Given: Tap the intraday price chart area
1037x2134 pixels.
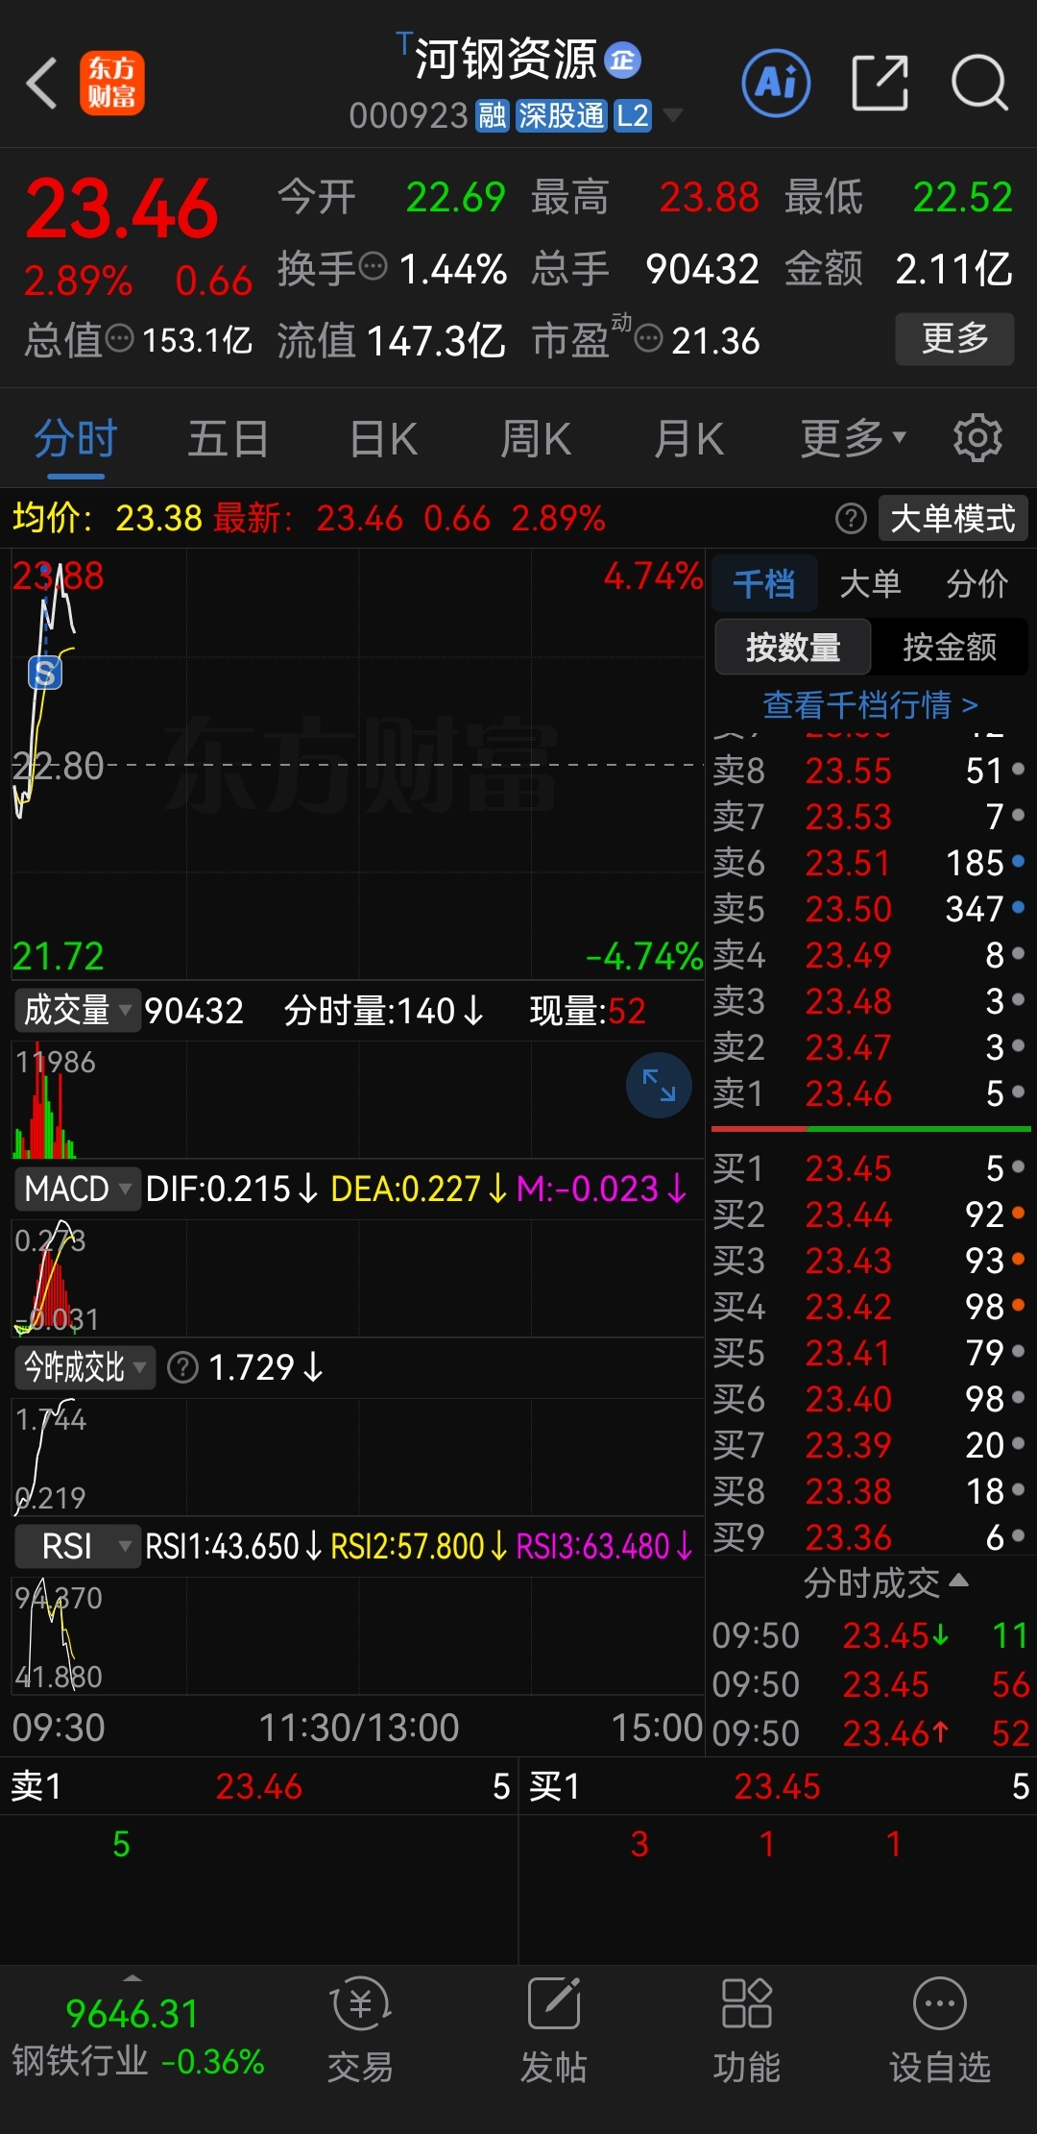Looking at the screenshot, I should [x=357, y=765].
